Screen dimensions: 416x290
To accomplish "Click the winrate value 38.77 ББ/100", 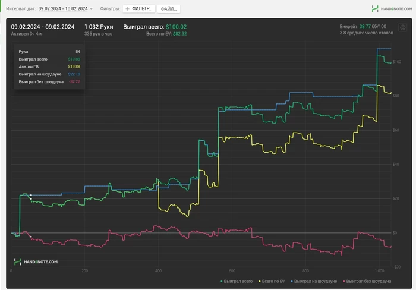I will pyautogui.click(x=373, y=26).
